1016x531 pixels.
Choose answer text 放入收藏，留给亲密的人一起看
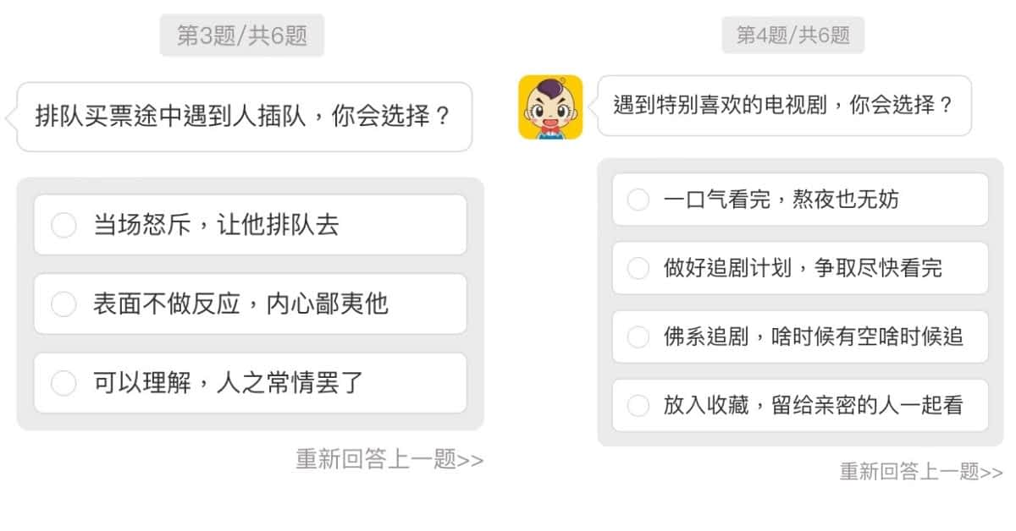pyautogui.click(x=813, y=406)
